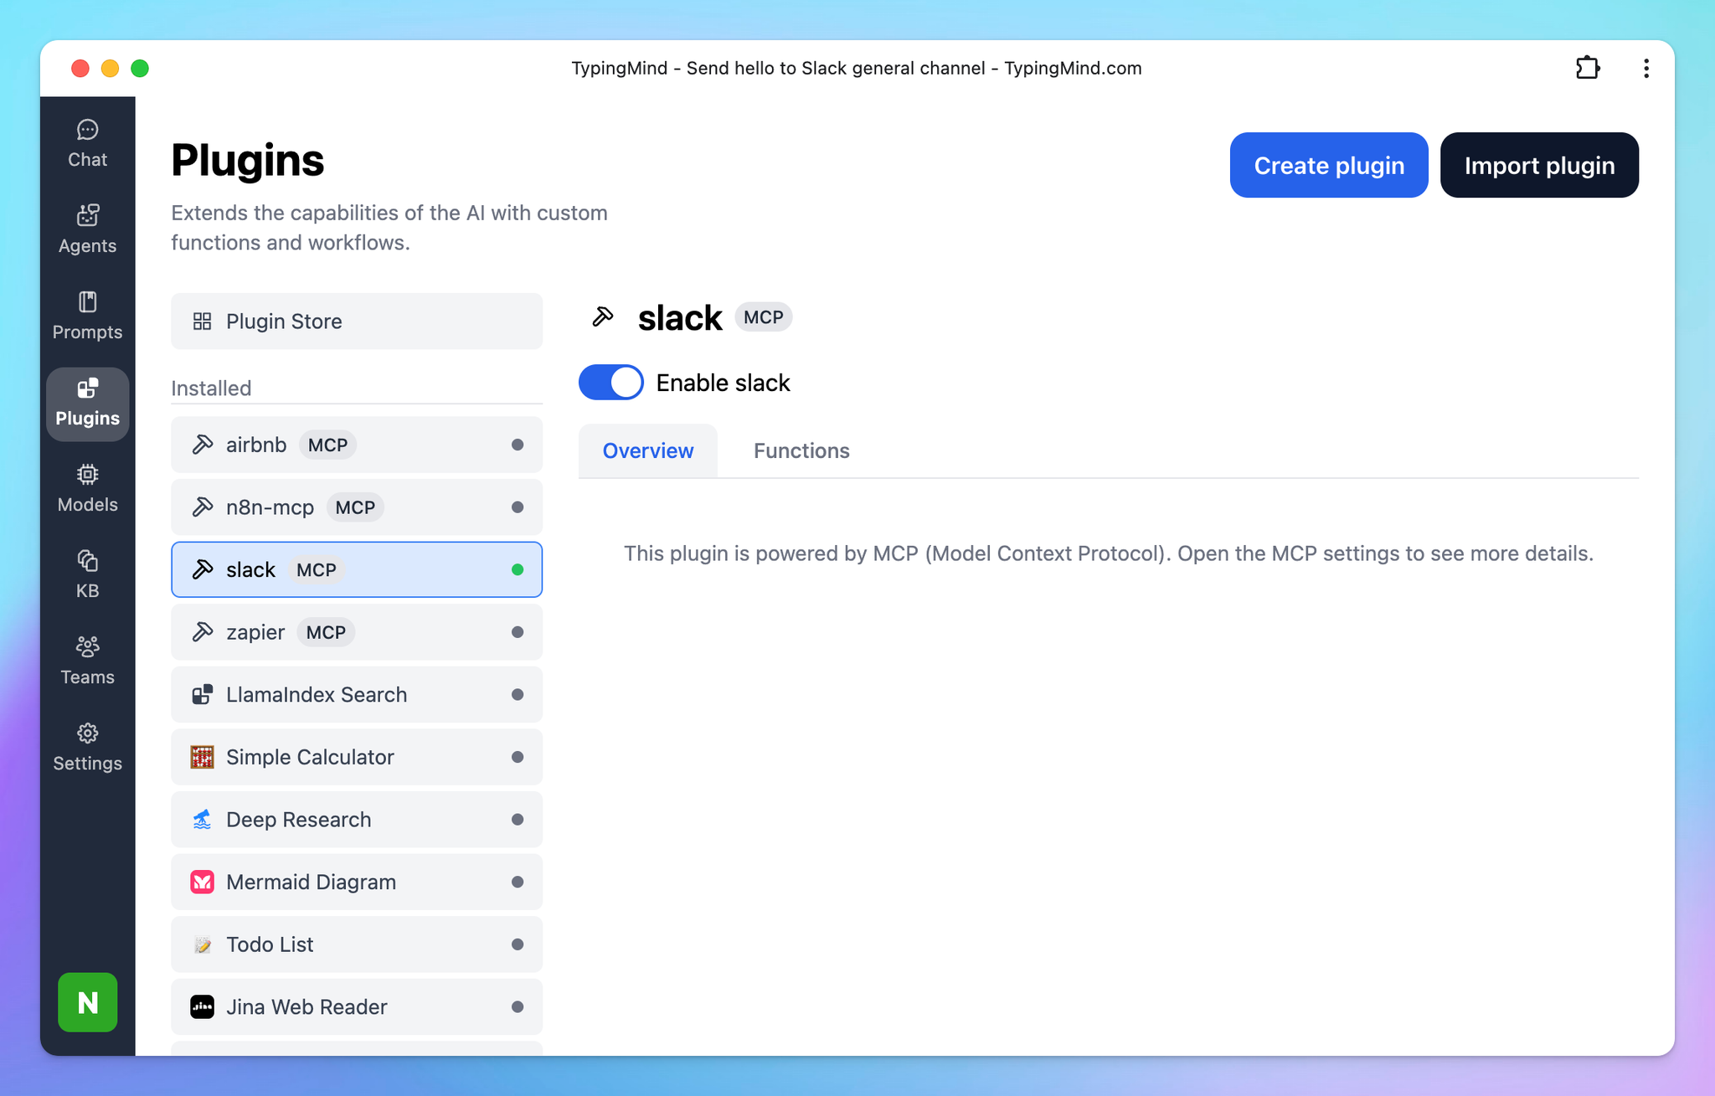Open the three-dot browser menu
Viewport: 1715px width, 1096px height.
coord(1645,68)
